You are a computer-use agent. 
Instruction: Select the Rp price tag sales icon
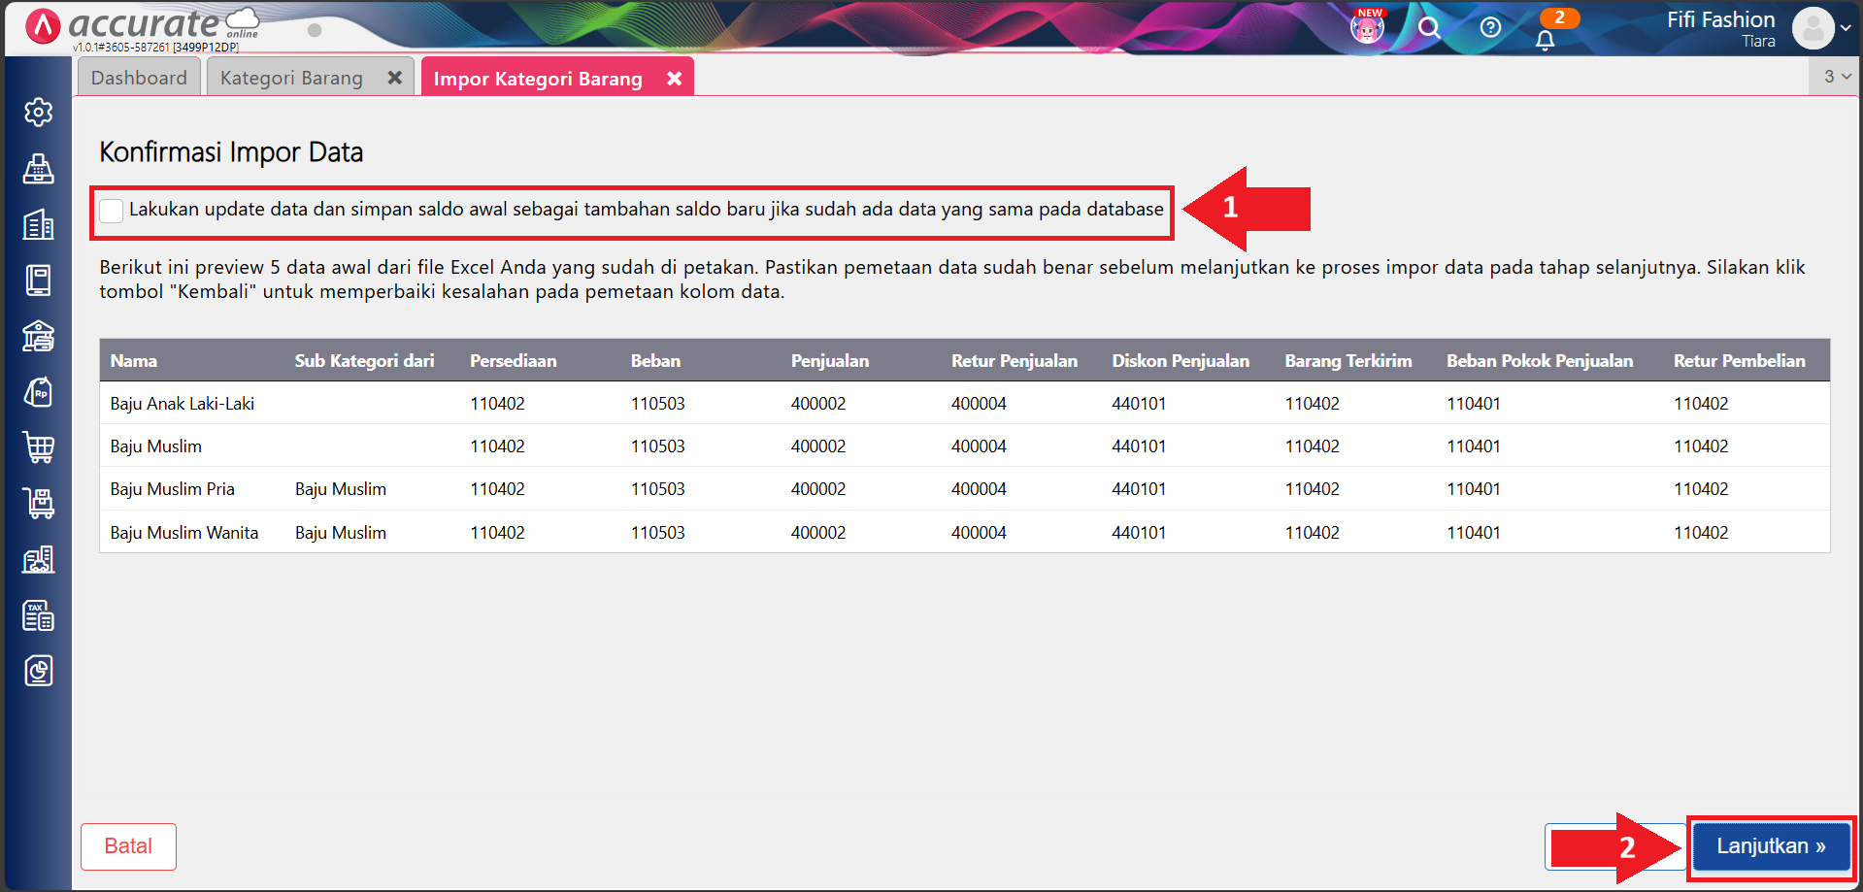[38, 392]
